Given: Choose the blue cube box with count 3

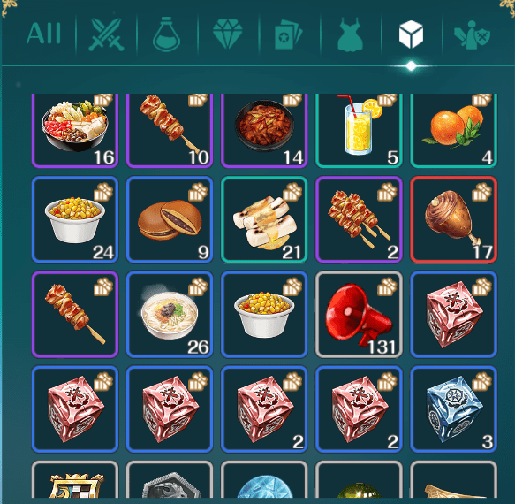Looking at the screenshot, I should [453, 409].
